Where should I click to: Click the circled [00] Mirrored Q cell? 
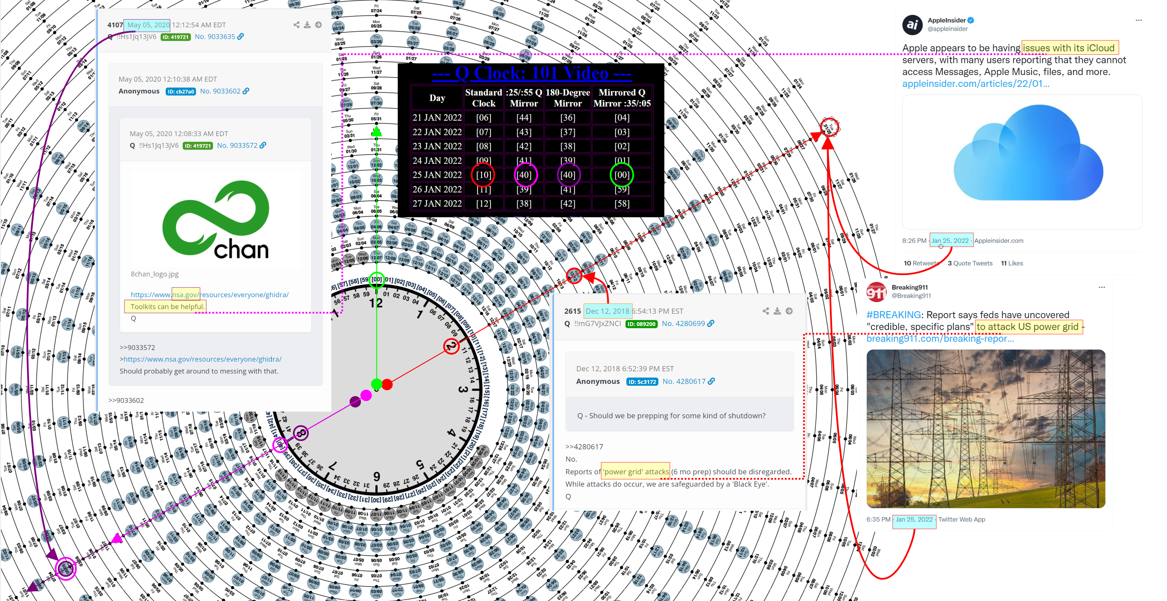[622, 175]
